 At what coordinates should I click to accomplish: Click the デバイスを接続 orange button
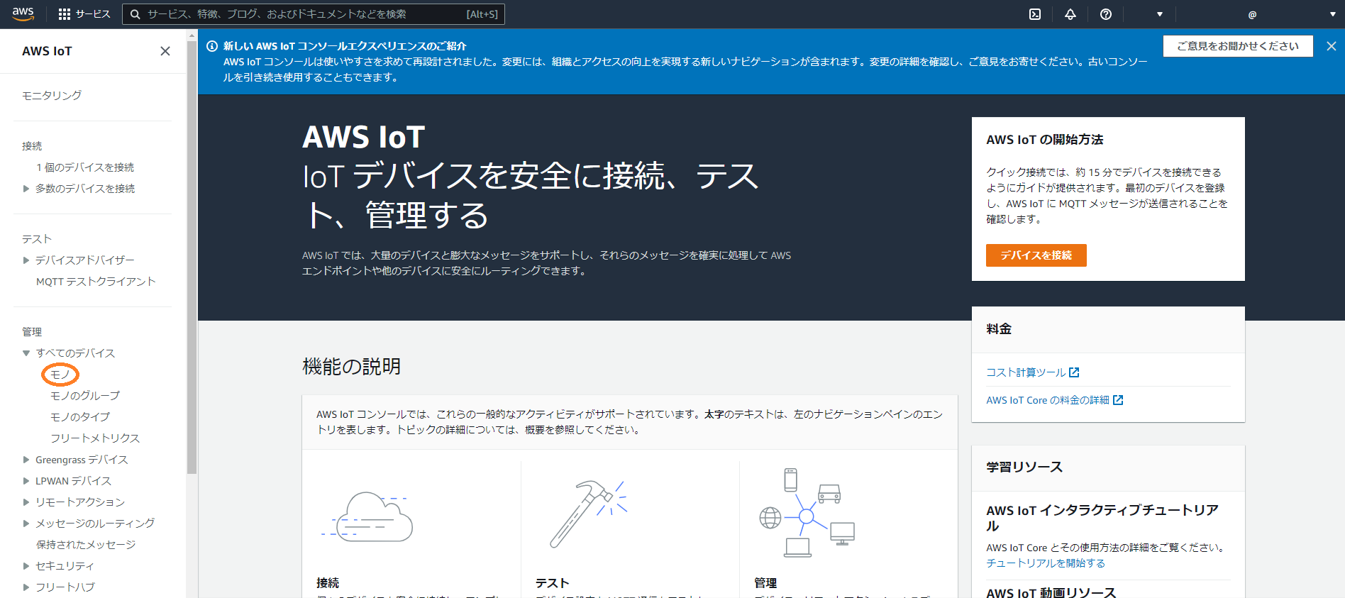coord(1036,255)
